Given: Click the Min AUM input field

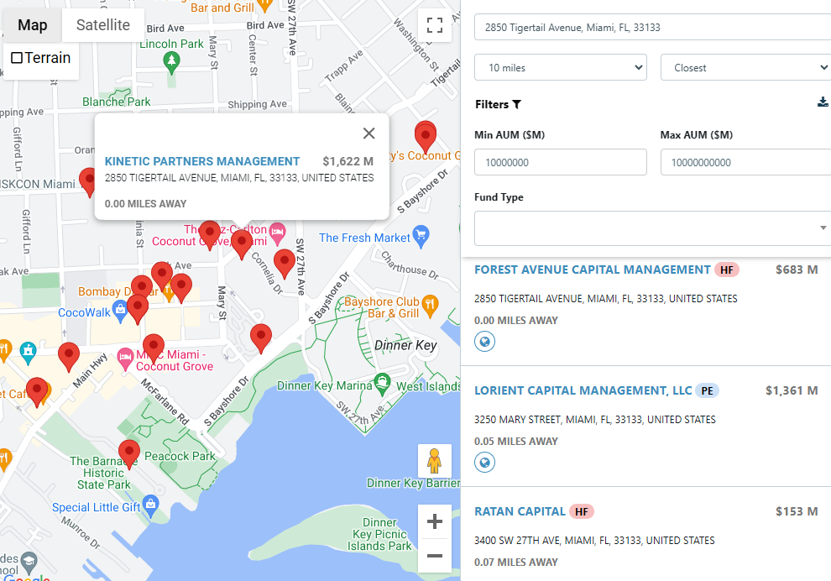Looking at the screenshot, I should (x=560, y=162).
